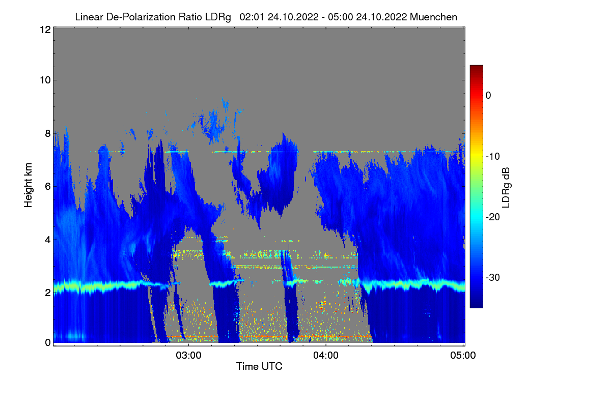Click the dark red top of the colorbar
Image resolution: width=611 pixels, height=407 pixels.
tap(476, 69)
